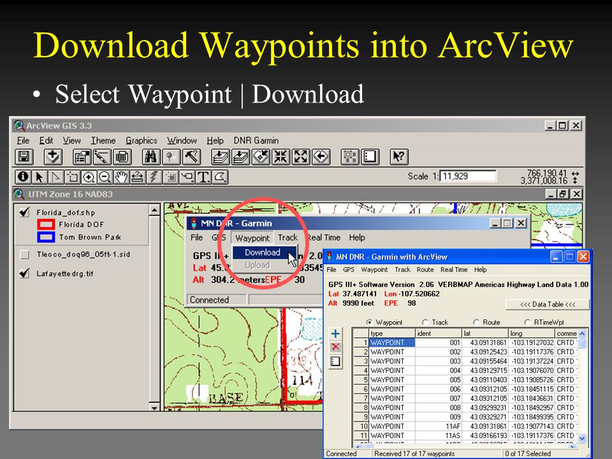Click the Zoom In arrows-inward icon
Image resolution: width=612 pixels, height=459 pixels.
[280, 157]
